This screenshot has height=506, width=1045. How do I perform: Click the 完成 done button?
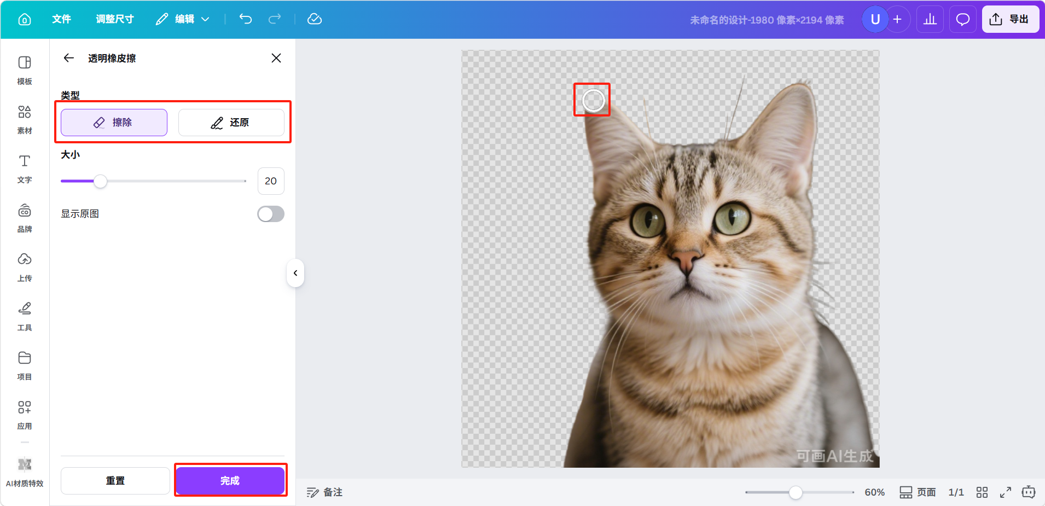point(230,480)
